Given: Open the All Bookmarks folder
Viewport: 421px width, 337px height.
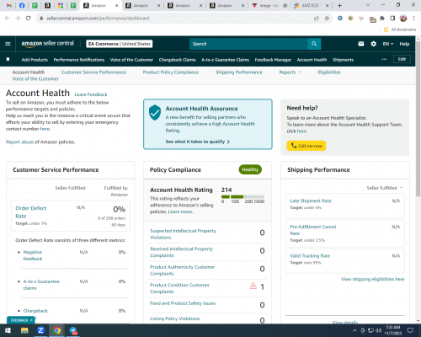Looking at the screenshot, I should (x=400, y=29).
